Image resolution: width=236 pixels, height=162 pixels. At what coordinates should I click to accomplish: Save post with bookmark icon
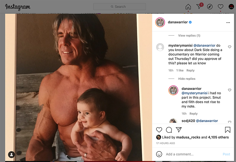point(228,130)
